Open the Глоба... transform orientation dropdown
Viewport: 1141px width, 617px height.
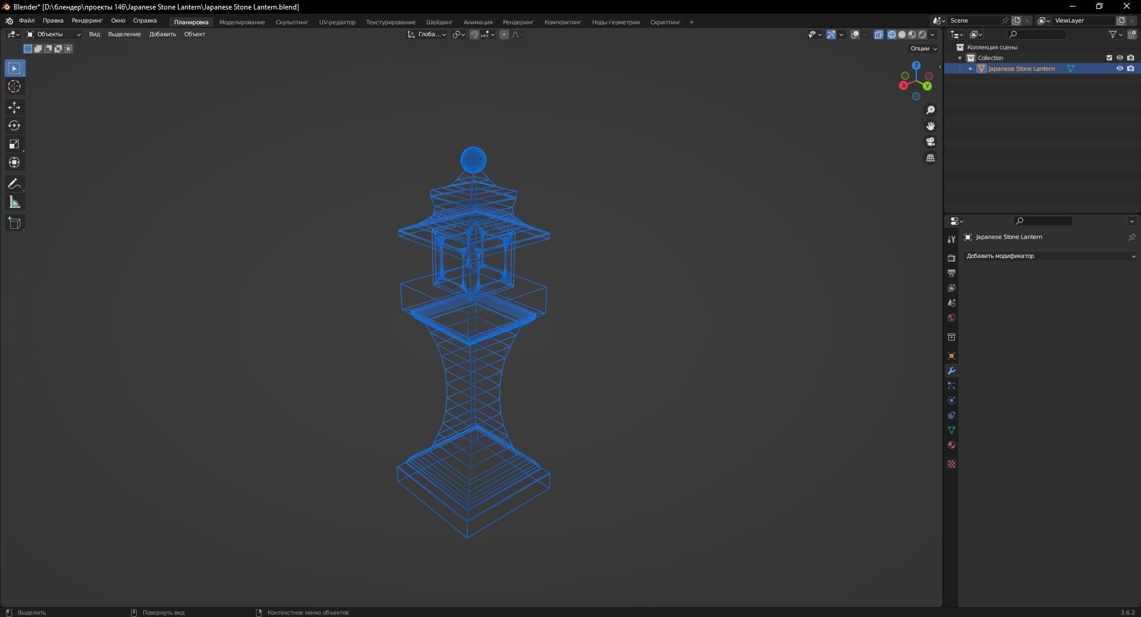427,34
